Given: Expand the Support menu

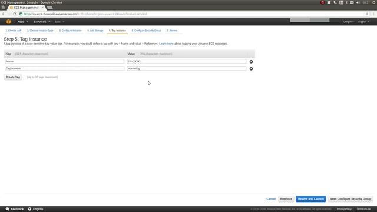Looking at the screenshot, I should [x=363, y=22].
